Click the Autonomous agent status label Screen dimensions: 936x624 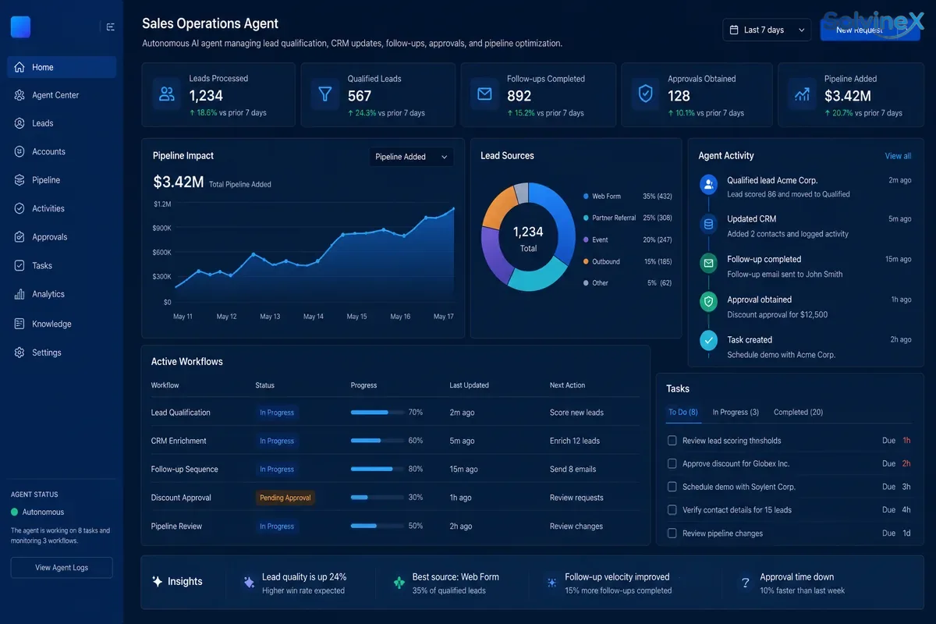[43, 512]
